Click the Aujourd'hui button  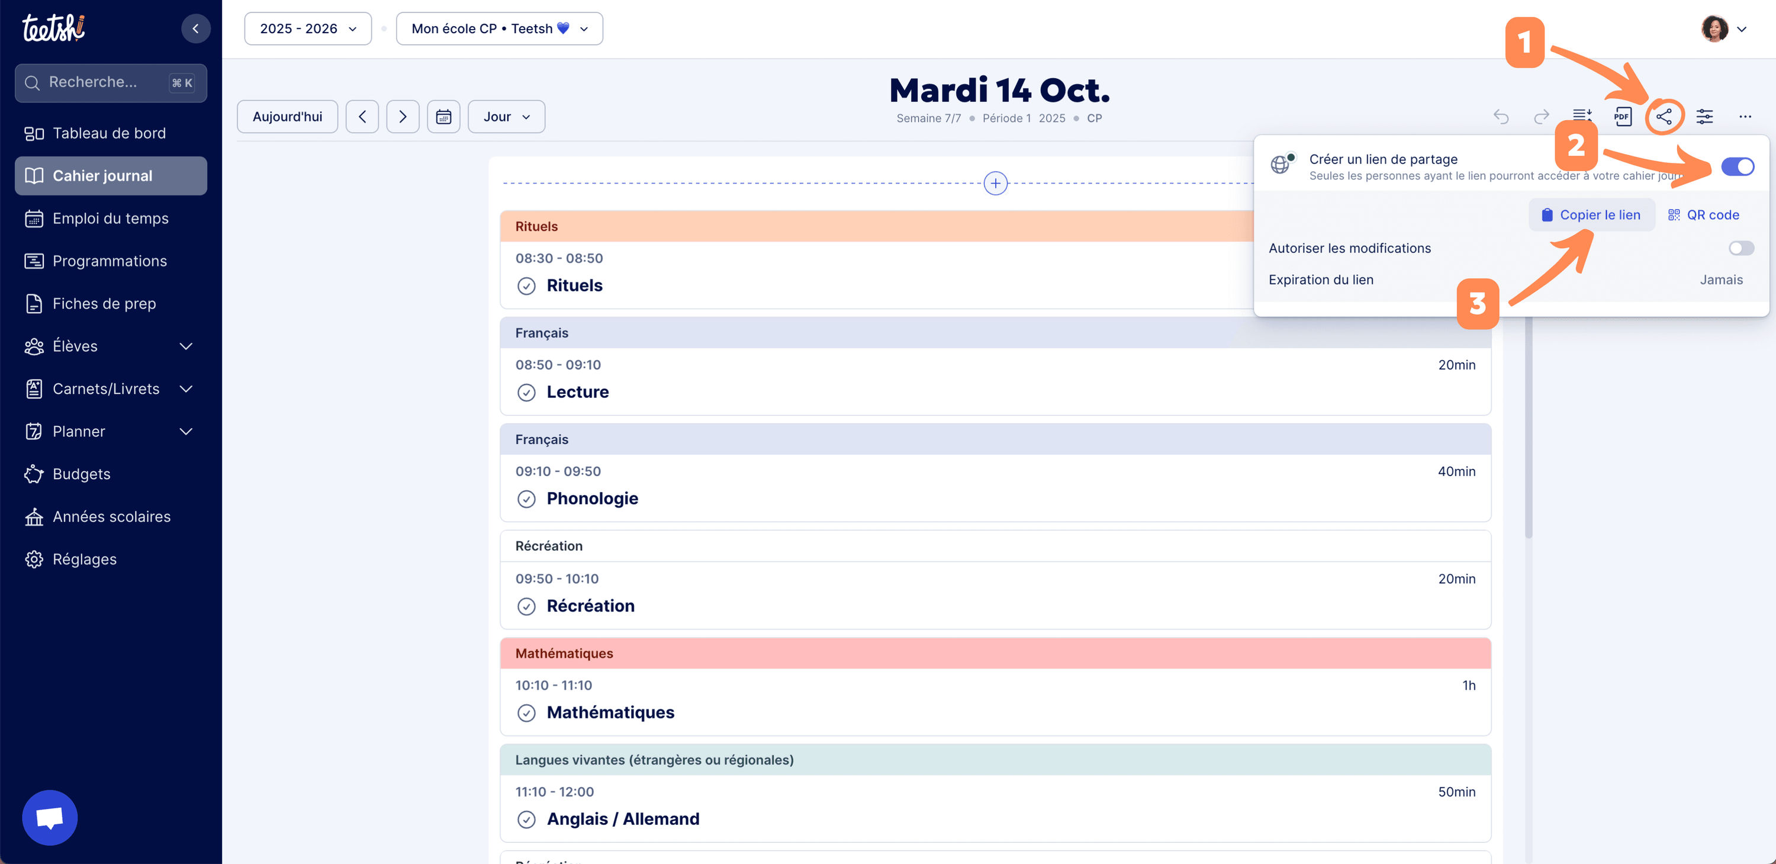coord(287,117)
